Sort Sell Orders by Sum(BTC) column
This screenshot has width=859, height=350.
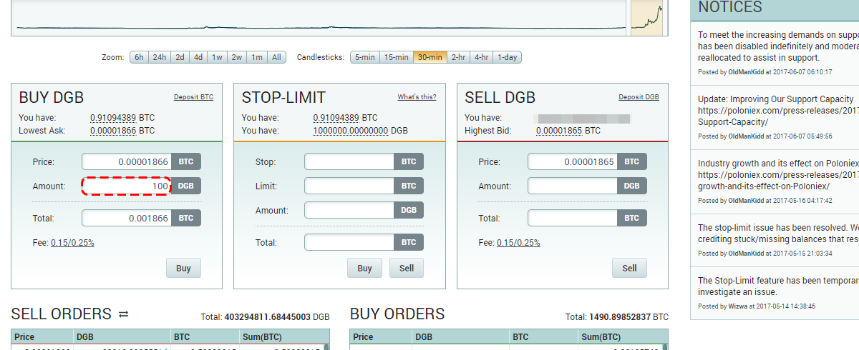pos(283,337)
